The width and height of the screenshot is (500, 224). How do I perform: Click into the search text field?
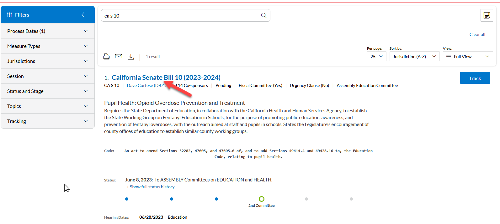[180, 16]
